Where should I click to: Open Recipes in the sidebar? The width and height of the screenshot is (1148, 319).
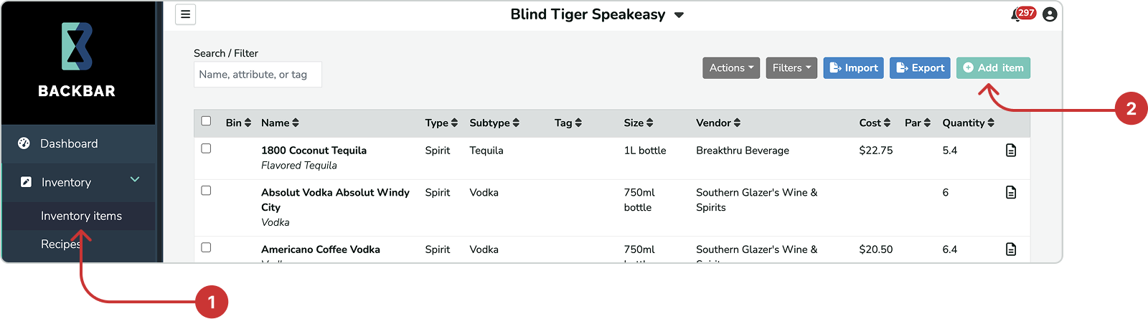point(60,244)
